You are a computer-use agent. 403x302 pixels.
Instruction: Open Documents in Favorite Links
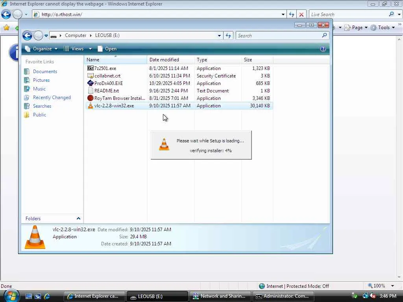point(45,72)
